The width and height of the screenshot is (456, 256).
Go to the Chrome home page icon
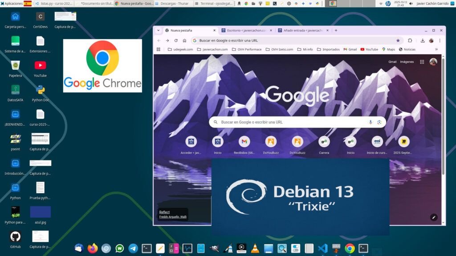[x=184, y=40]
